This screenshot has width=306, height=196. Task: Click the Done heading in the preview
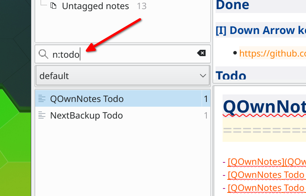tap(232, 6)
